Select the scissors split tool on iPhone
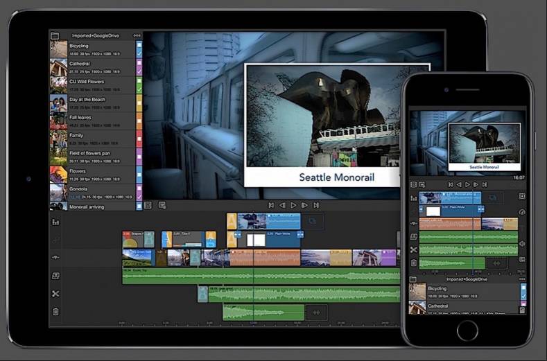The image size is (547, 361). (414, 249)
